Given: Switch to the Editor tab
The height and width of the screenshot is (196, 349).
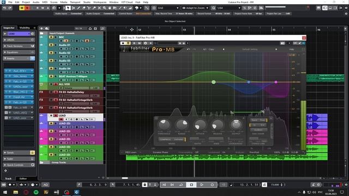Looking at the screenshot, I should click(x=23, y=179).
